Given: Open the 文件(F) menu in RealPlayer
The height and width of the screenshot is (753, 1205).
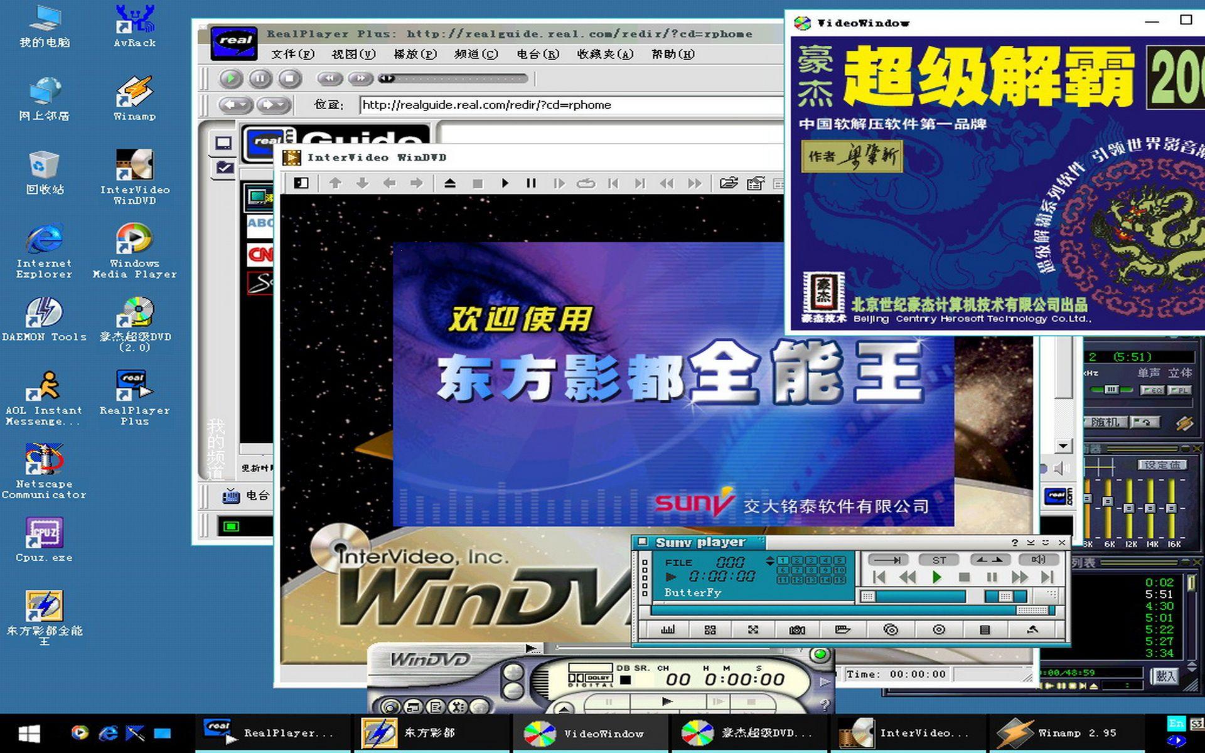Looking at the screenshot, I should [292, 54].
